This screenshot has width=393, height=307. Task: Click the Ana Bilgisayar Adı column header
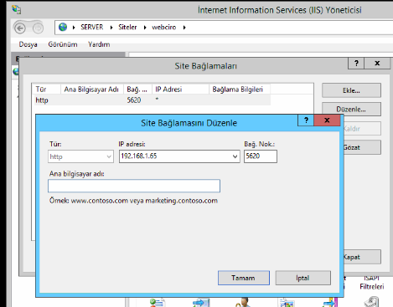point(92,90)
